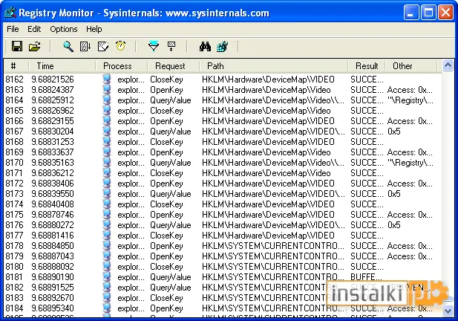Viewport: 458px width, 321px height.
Task: Click the Regedit Jump toolbar icon
Action: [222, 46]
